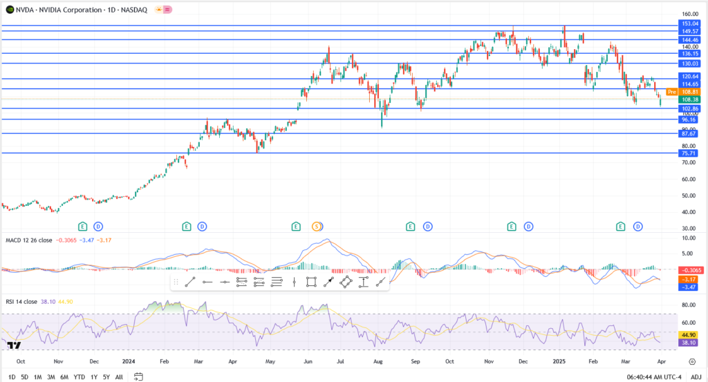Select the rotated rectangle drawing tool
This screenshot has width=708, height=382.
click(346, 282)
